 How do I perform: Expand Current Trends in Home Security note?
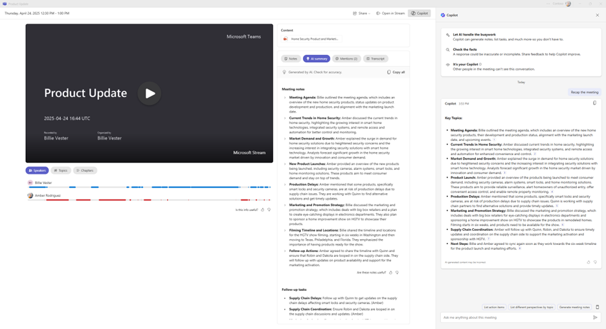[285, 118]
